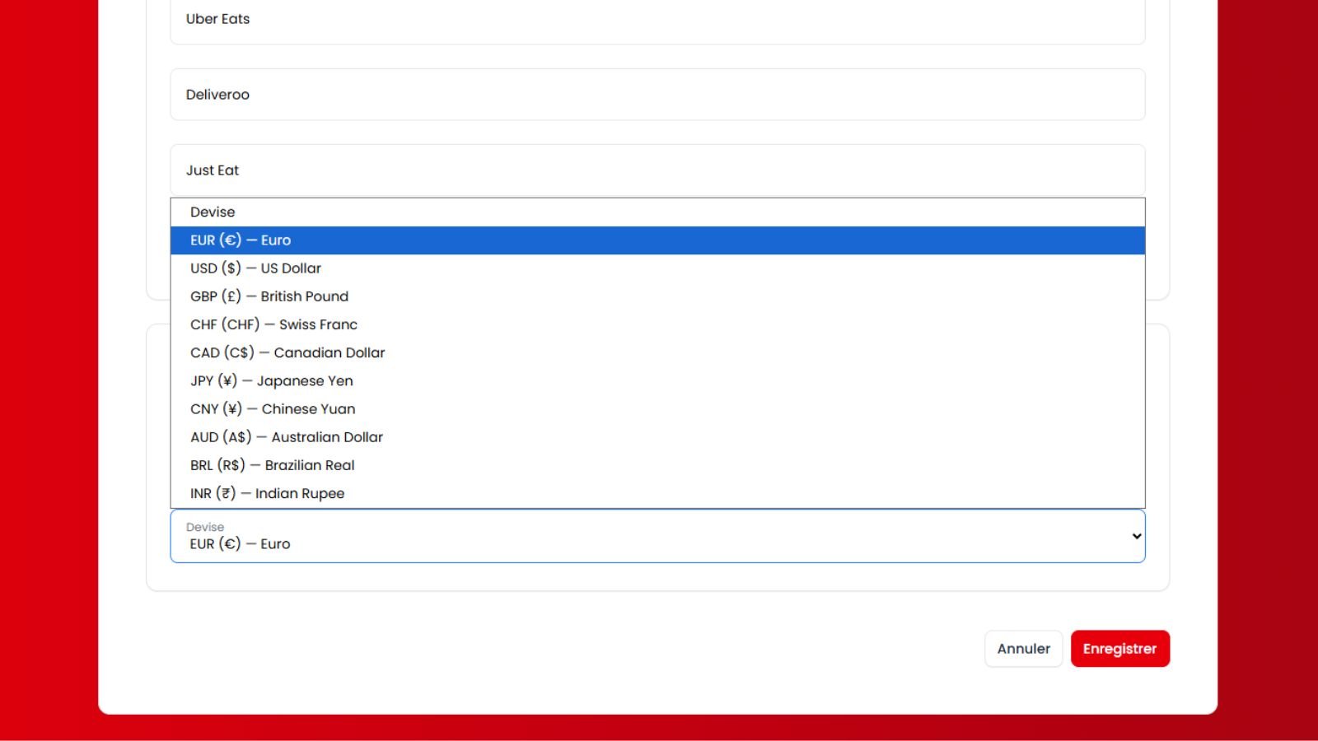This screenshot has height=741, width=1318.
Task: Click into the Just Eat field
Action: coord(657,170)
